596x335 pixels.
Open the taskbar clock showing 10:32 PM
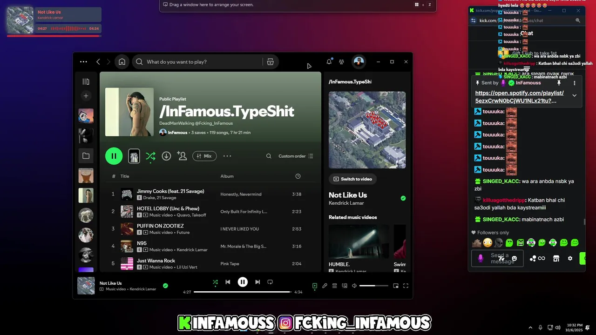[575, 327]
